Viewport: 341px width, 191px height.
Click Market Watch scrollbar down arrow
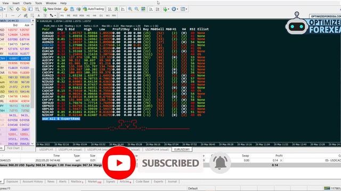coord(33,144)
